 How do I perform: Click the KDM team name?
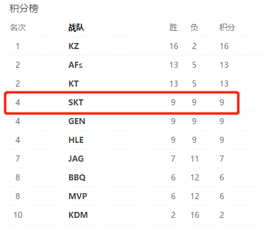(78, 215)
